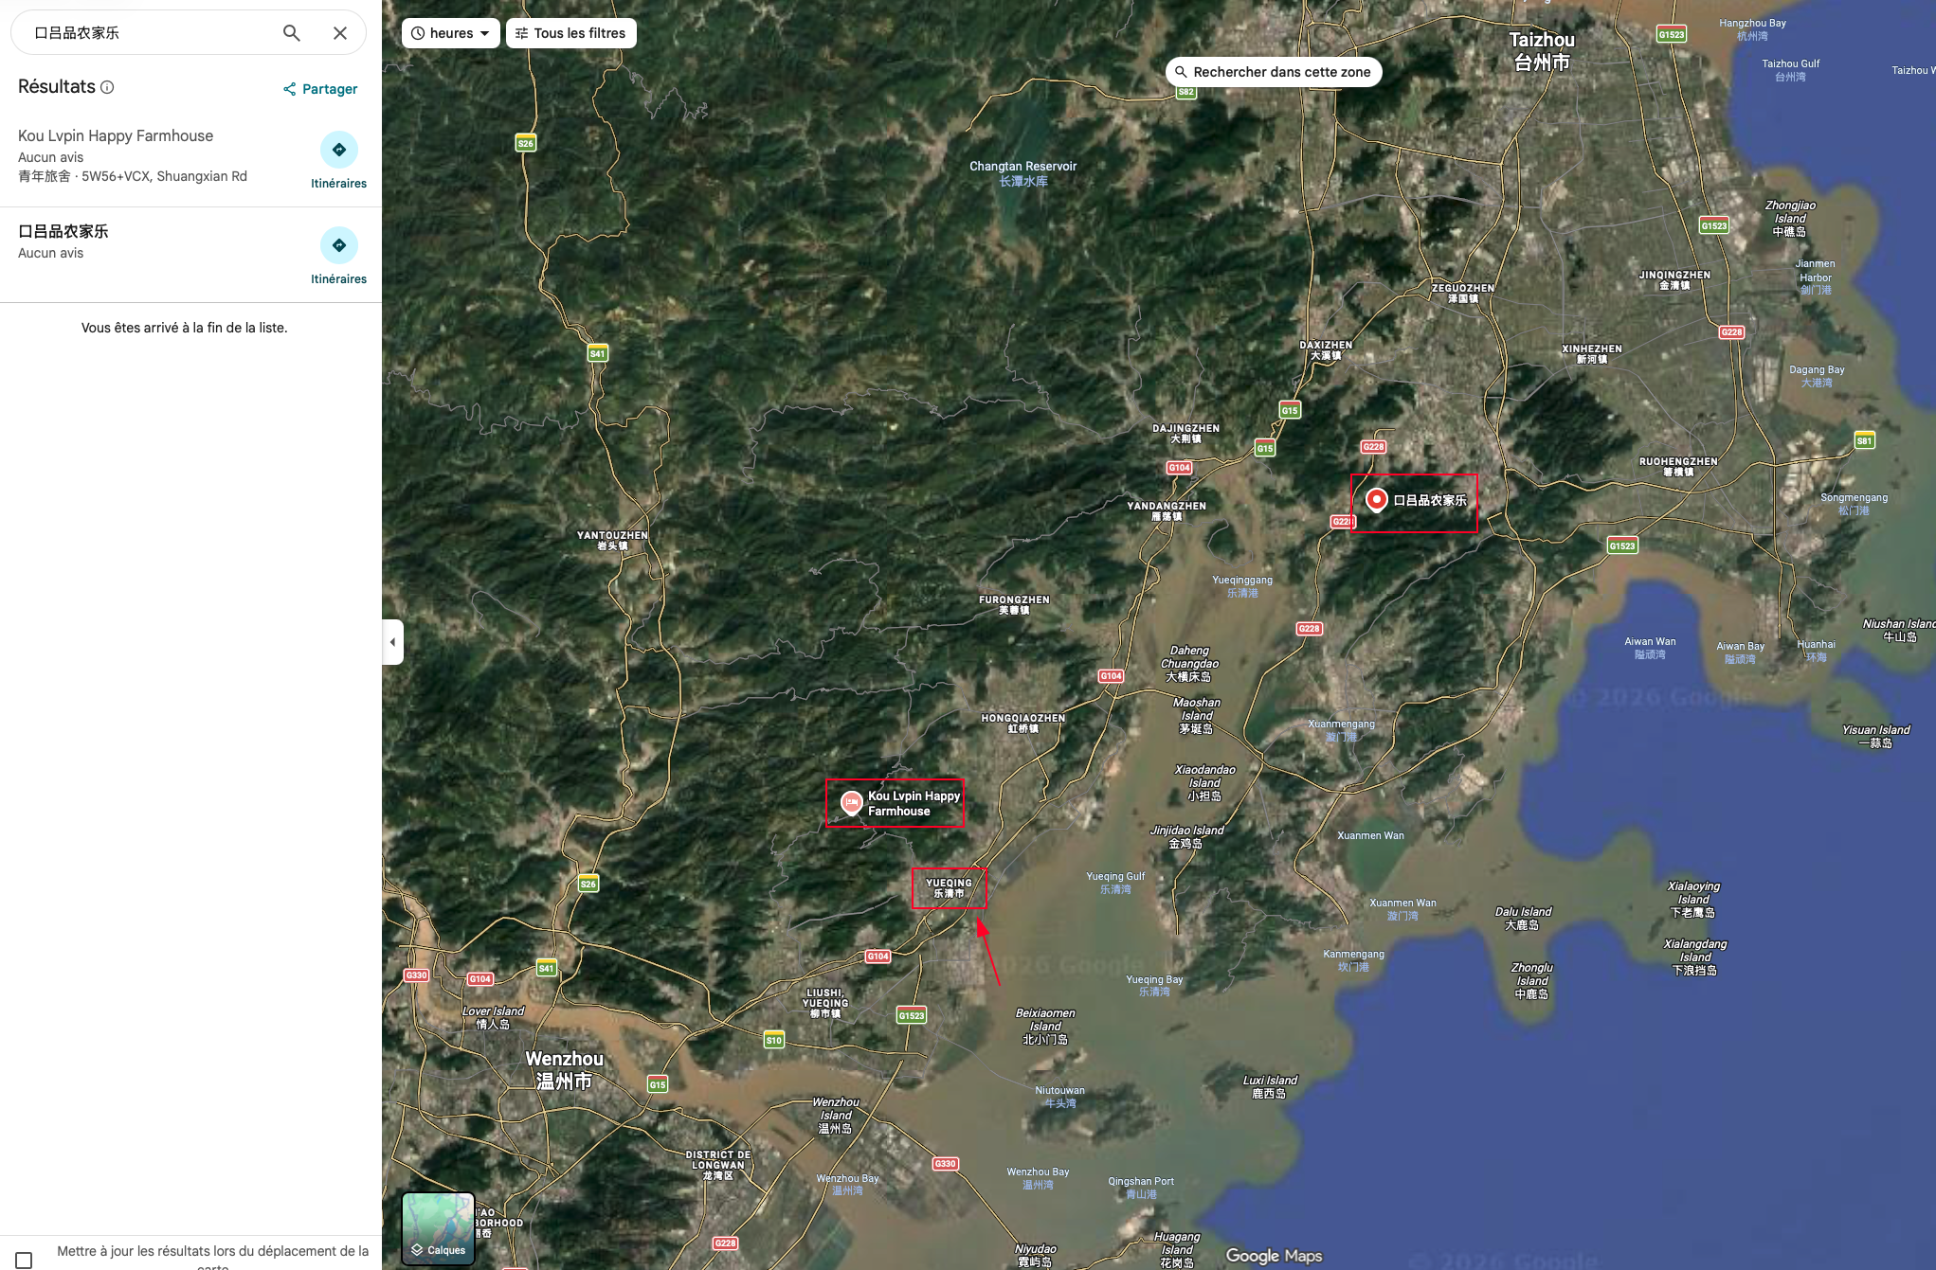
Task: Collapse the side panel with the arrow
Action: click(x=392, y=642)
